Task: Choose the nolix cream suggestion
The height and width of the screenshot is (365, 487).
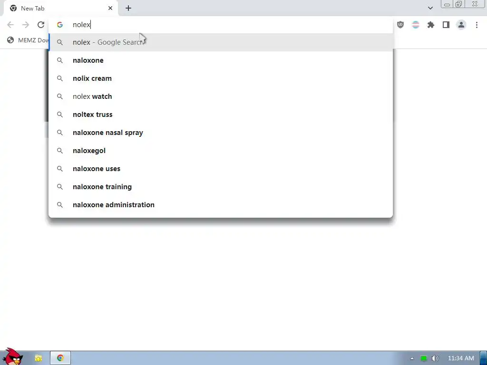Action: click(x=221, y=78)
